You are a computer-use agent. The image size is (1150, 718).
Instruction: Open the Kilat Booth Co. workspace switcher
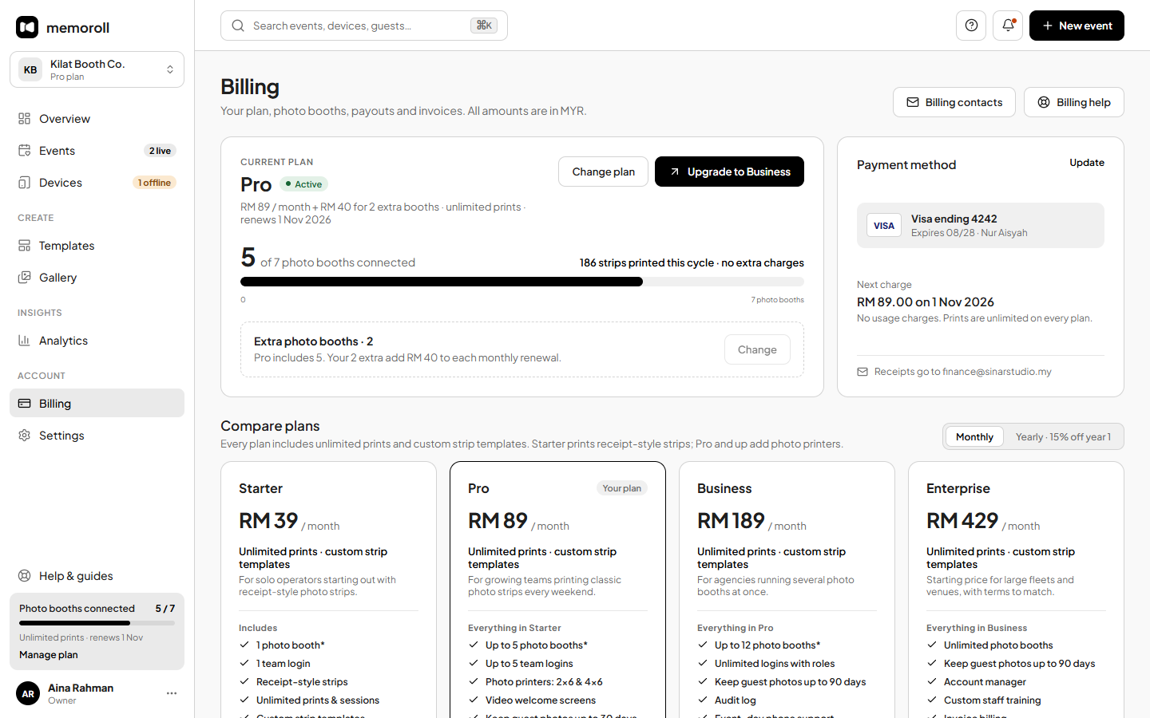(x=97, y=69)
